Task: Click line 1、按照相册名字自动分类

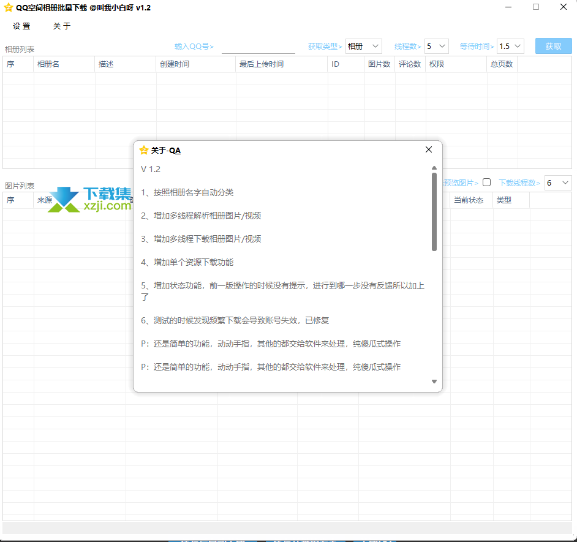Action: tap(187, 192)
